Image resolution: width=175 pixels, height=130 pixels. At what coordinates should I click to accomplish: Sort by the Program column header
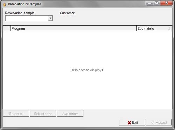(73, 29)
